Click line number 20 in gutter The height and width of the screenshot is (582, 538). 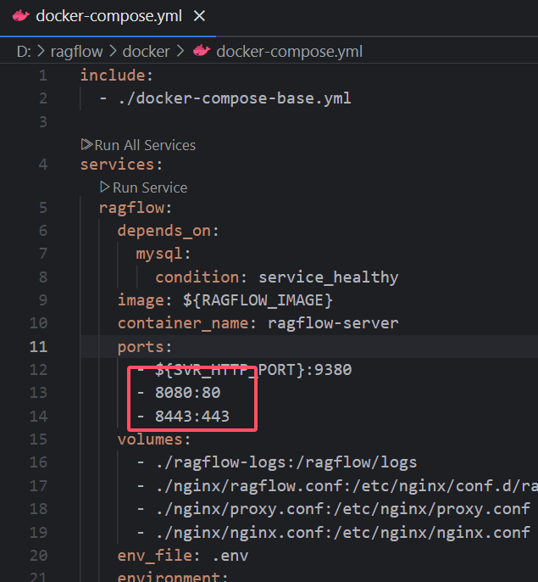[x=39, y=555]
